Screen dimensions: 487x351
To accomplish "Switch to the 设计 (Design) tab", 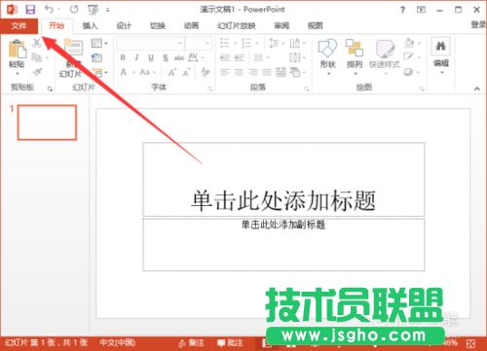I will pyautogui.click(x=124, y=25).
